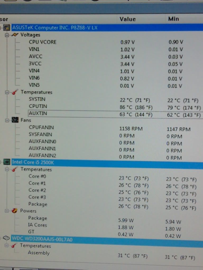Collapse WDC drive Temperatures node
This screenshot has height=270, width=203.
click(x=6, y=245)
